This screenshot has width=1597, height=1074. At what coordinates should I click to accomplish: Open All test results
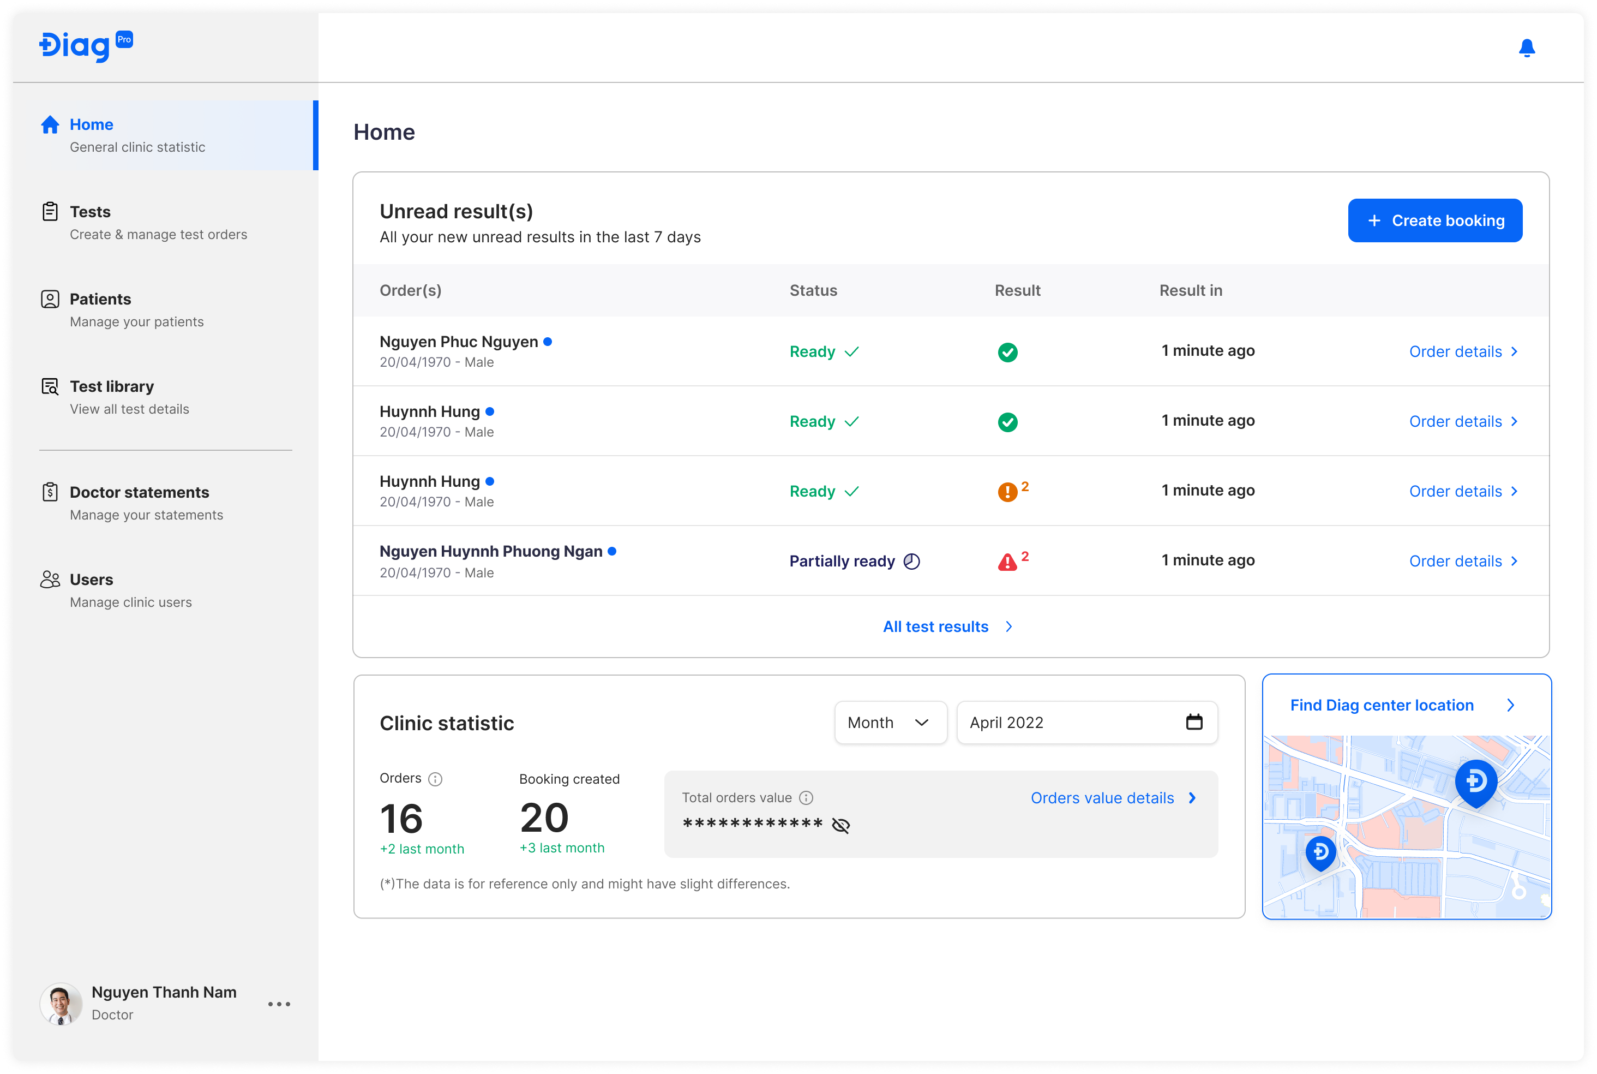pos(936,626)
